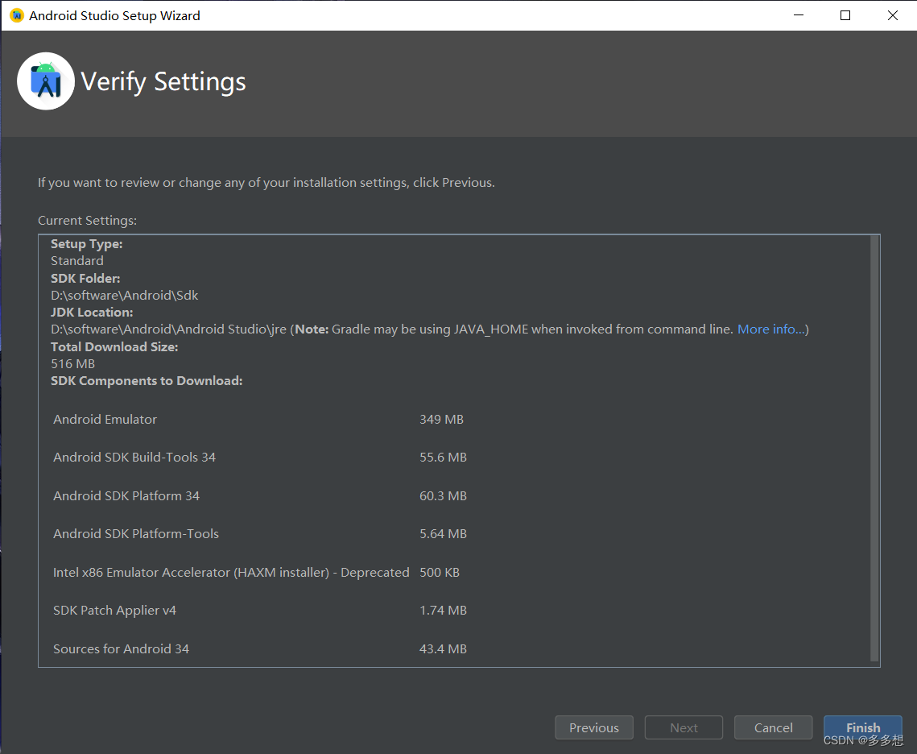
Task: Click the disabled Next button
Action: coord(684,727)
